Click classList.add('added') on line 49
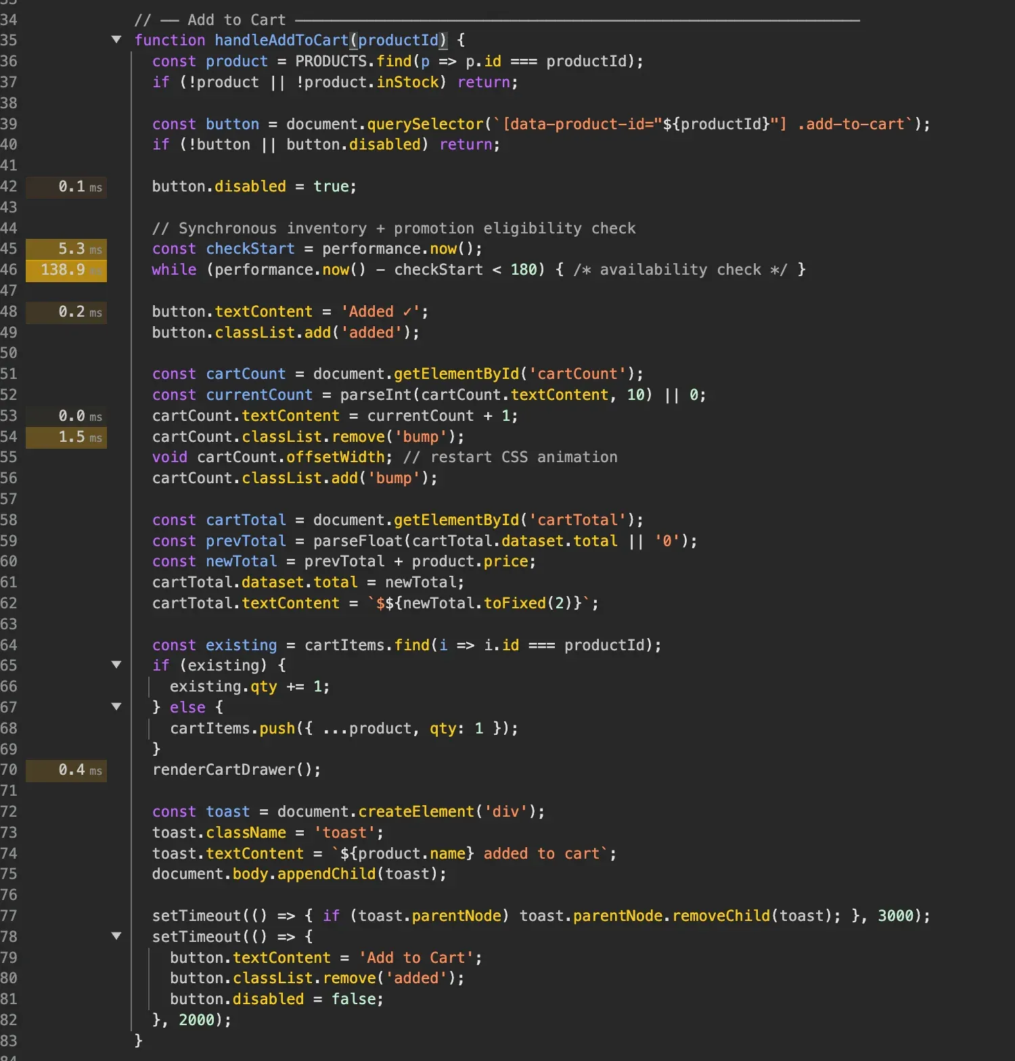The width and height of the screenshot is (1015, 1061). (313, 333)
